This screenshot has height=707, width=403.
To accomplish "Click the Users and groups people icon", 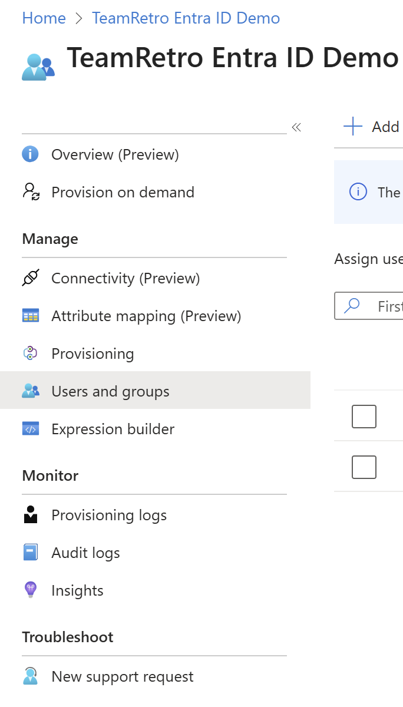I will [30, 391].
